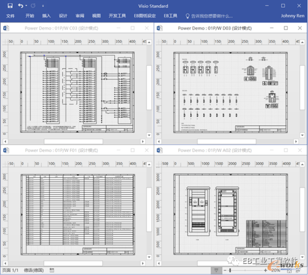The width and height of the screenshot is (308, 275).
Task: Click scroll-left arrow in F01 window
Action: 5,263
